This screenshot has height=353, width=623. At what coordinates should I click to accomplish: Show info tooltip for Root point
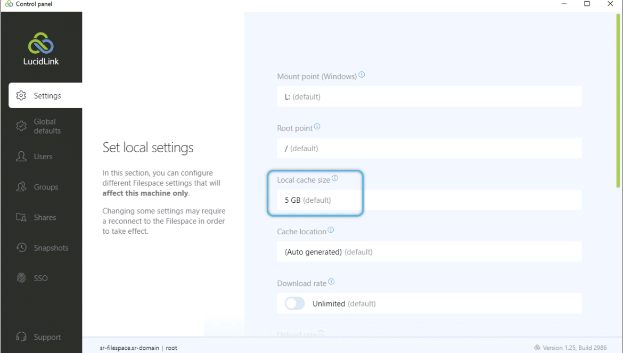(x=317, y=127)
